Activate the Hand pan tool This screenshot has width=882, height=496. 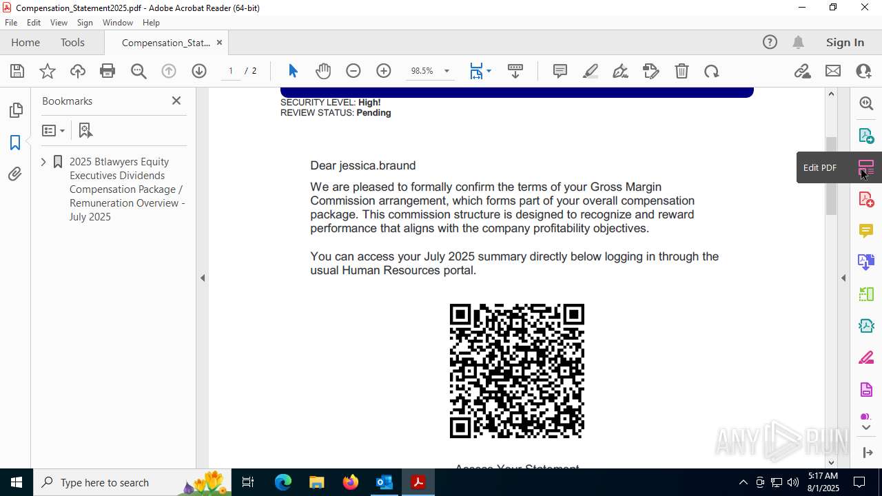(x=323, y=71)
